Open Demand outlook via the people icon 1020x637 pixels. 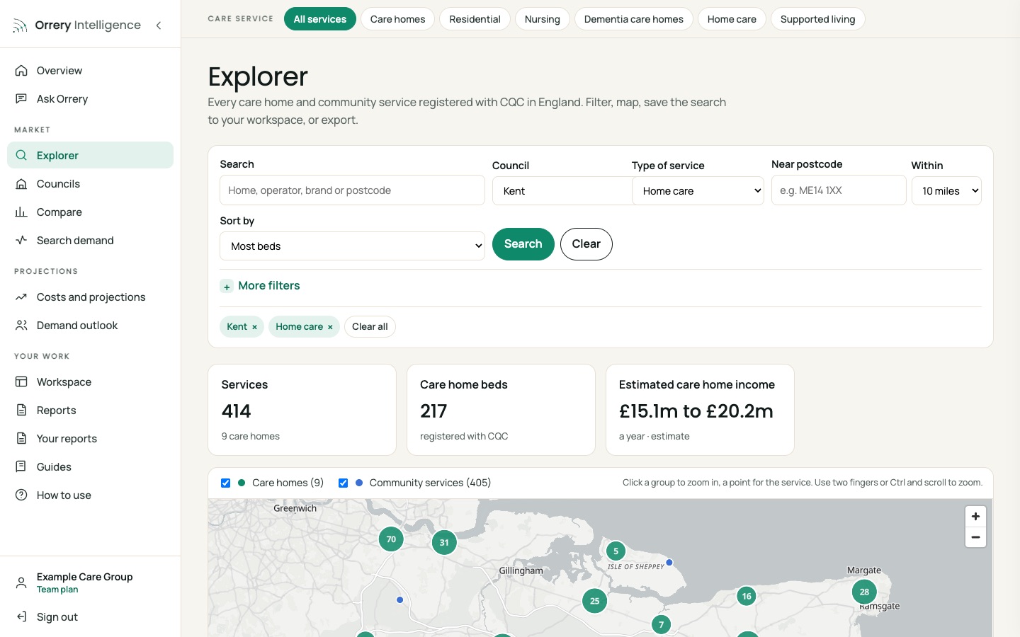click(21, 326)
